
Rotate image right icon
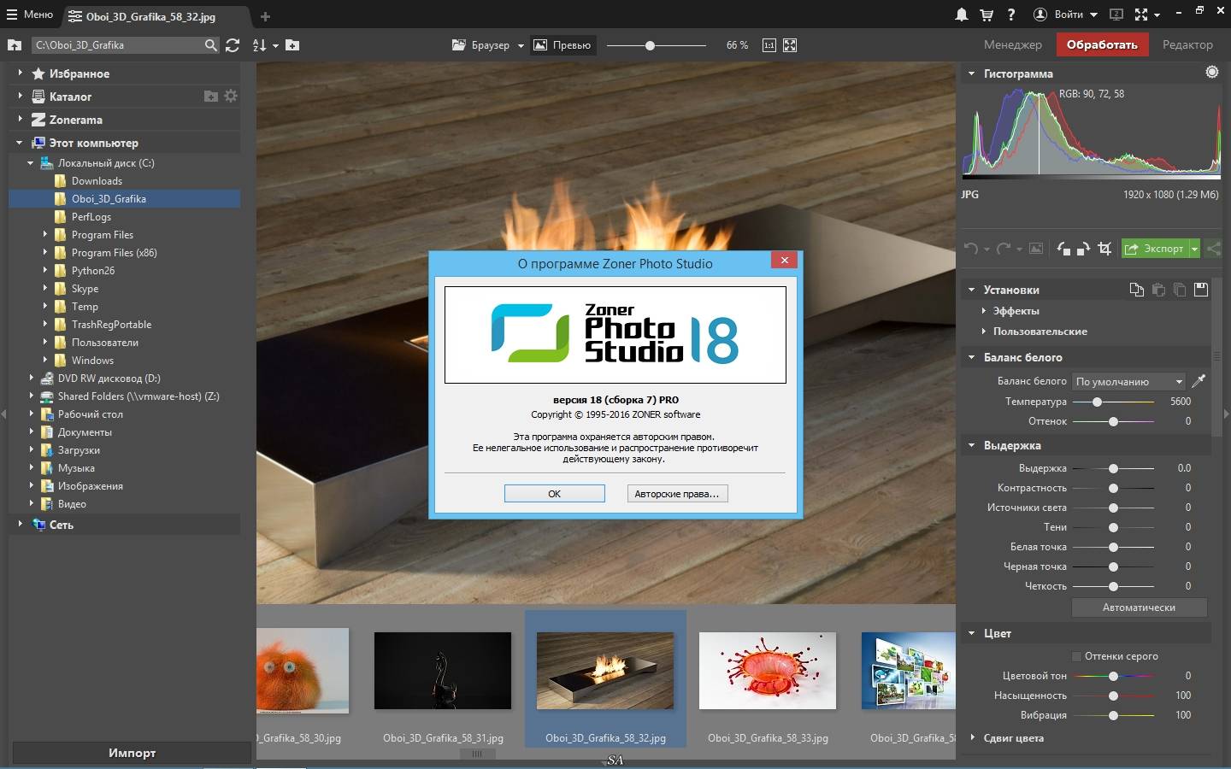click(x=1083, y=249)
